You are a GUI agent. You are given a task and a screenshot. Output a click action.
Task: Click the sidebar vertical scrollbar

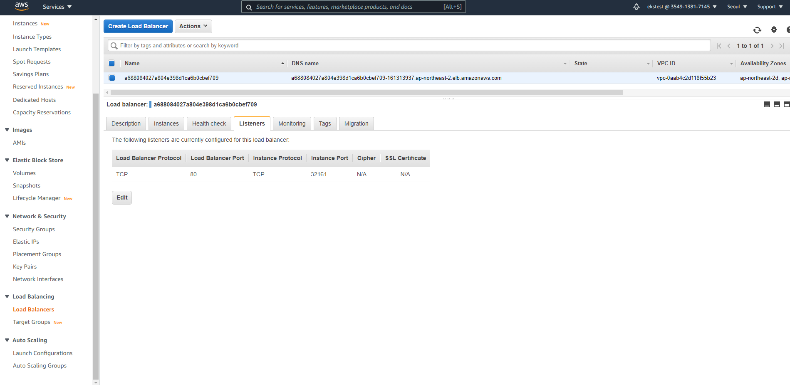pyautogui.click(x=96, y=236)
